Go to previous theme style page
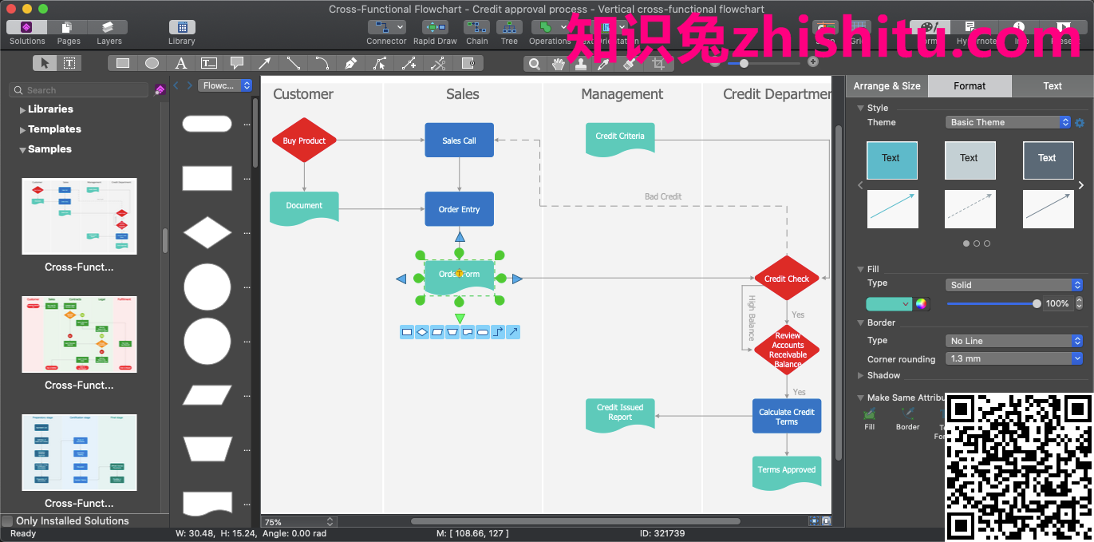1094x542 pixels. [860, 185]
